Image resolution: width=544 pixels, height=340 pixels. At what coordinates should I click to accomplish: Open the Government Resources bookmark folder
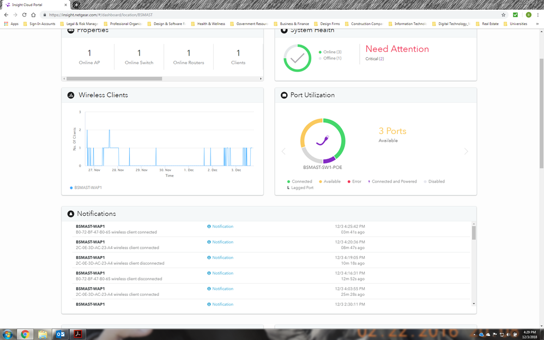point(249,24)
